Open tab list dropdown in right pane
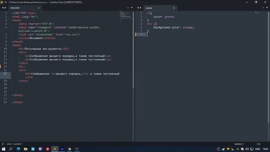The height and width of the screenshot is (152, 270). point(267,8)
